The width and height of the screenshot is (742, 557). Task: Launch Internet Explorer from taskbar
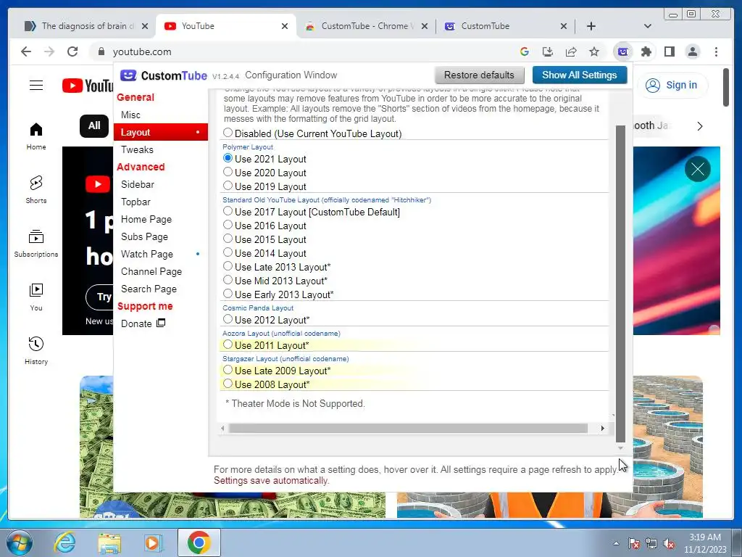pyautogui.click(x=64, y=542)
